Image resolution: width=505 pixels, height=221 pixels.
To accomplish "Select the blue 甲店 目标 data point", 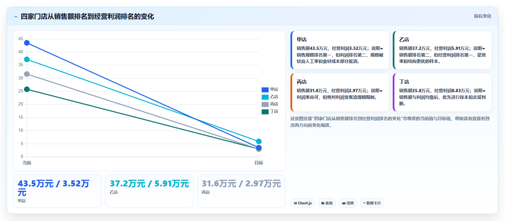I will (259, 147).
